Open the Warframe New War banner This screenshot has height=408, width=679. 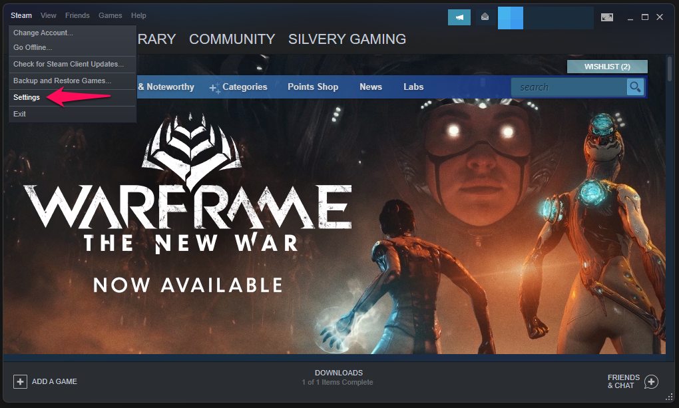point(334,226)
